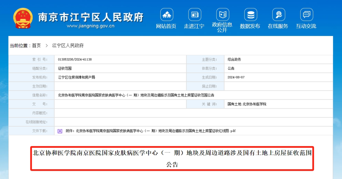Click the 文件下载 field label
Screen dimensions: 342x179
coord(40,131)
